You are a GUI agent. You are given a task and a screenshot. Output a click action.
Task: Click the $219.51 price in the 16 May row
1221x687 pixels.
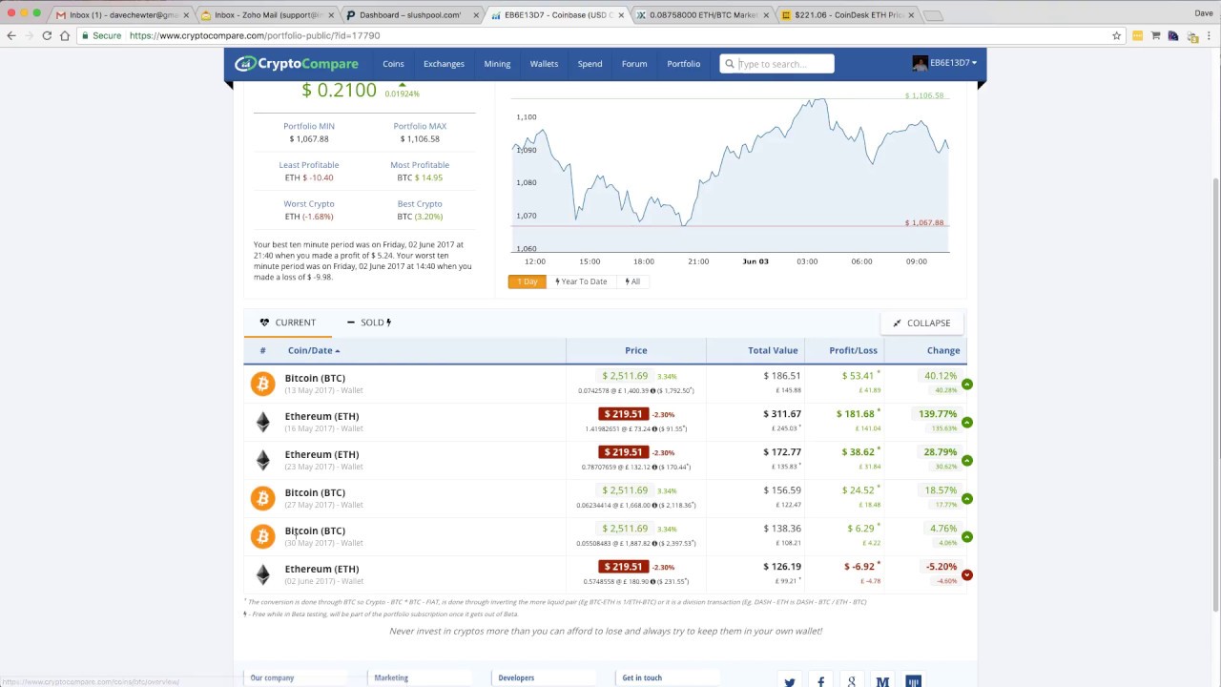click(624, 414)
